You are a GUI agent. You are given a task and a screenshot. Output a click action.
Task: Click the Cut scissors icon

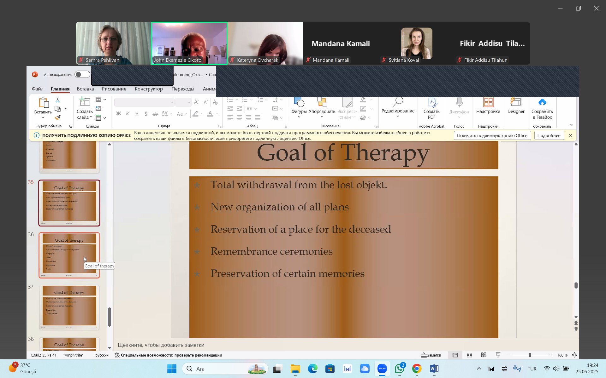pyautogui.click(x=57, y=100)
